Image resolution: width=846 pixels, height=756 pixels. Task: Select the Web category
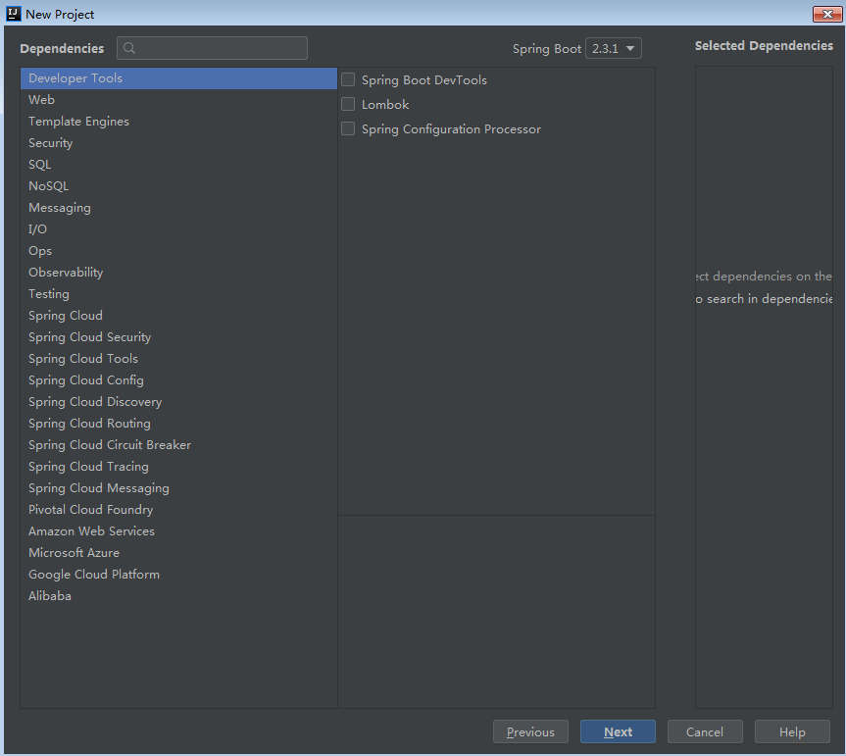coord(178,100)
